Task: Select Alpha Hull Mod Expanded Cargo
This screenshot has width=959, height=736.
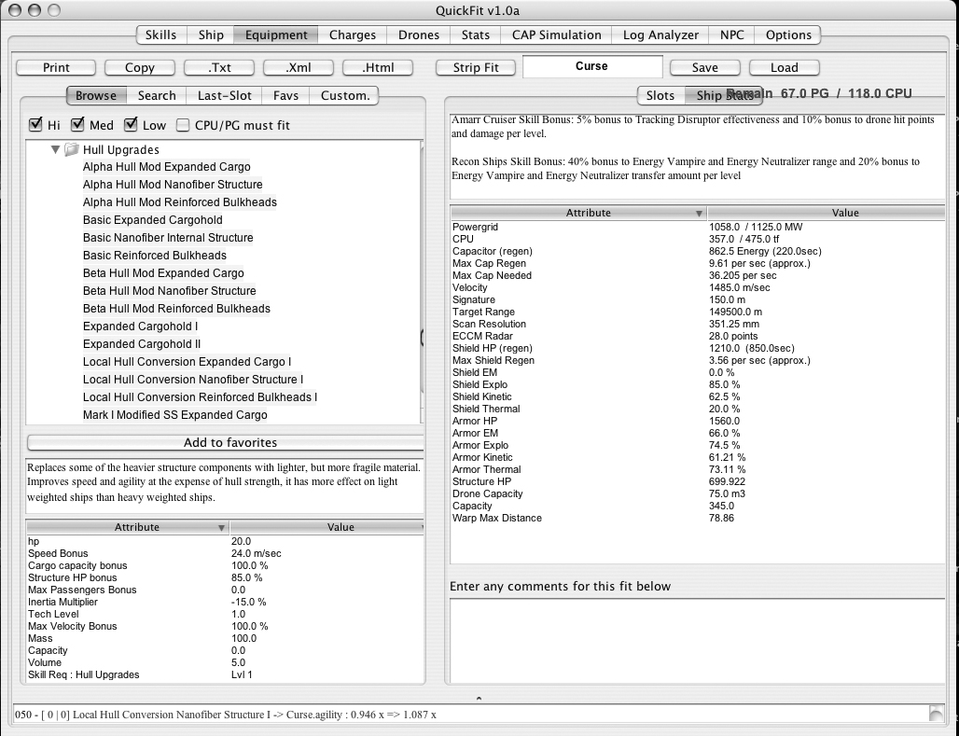Action: (x=166, y=167)
